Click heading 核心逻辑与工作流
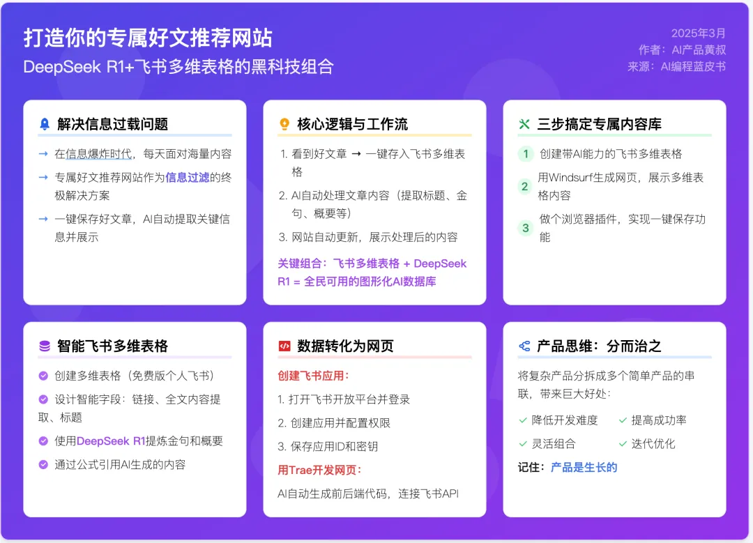The width and height of the screenshot is (753, 543). coord(353,124)
